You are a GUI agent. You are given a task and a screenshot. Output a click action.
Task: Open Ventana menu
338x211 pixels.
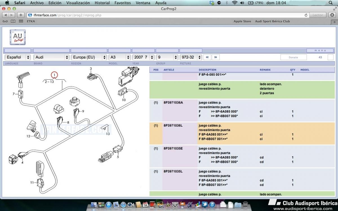(143, 3)
